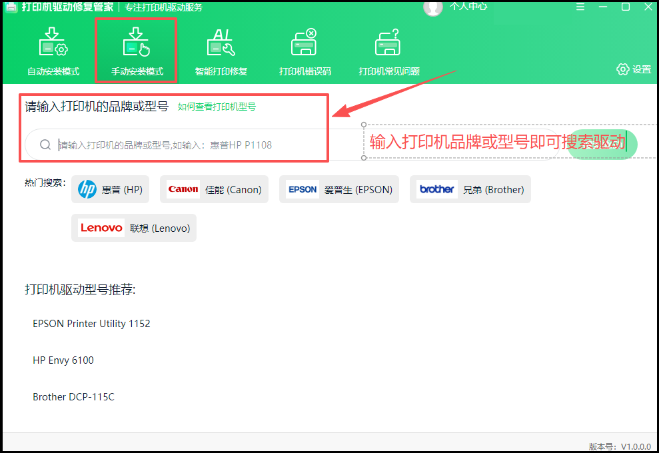
Task: Open the hamburger menu in title bar
Action: pos(580,7)
